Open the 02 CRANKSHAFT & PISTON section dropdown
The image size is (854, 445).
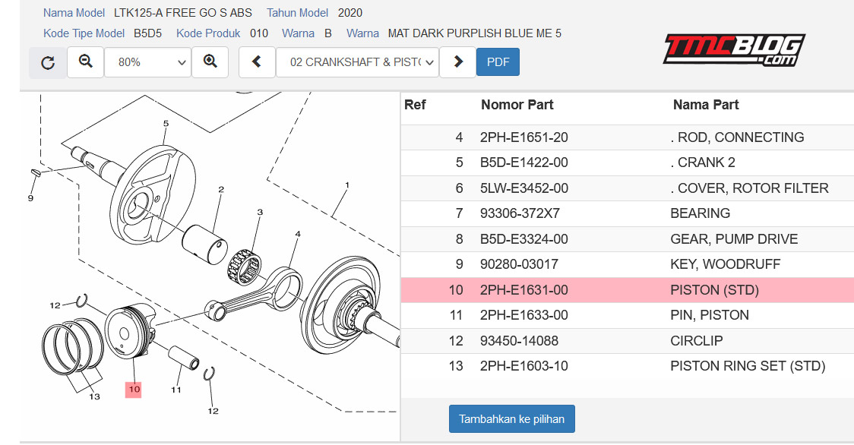pyautogui.click(x=357, y=62)
